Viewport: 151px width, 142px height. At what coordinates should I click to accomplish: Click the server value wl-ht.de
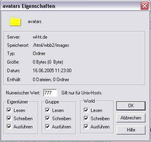40,37
